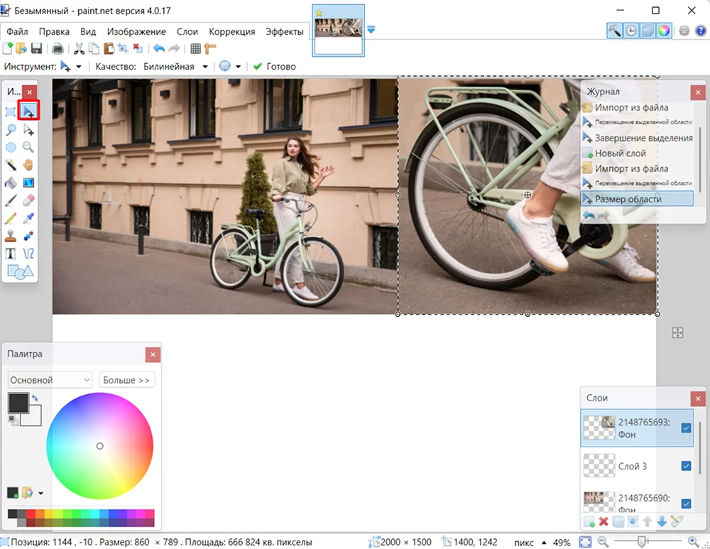The height and width of the screenshot is (549, 710).
Task: Choose the Text tool in toolbox
Action: pos(11,254)
